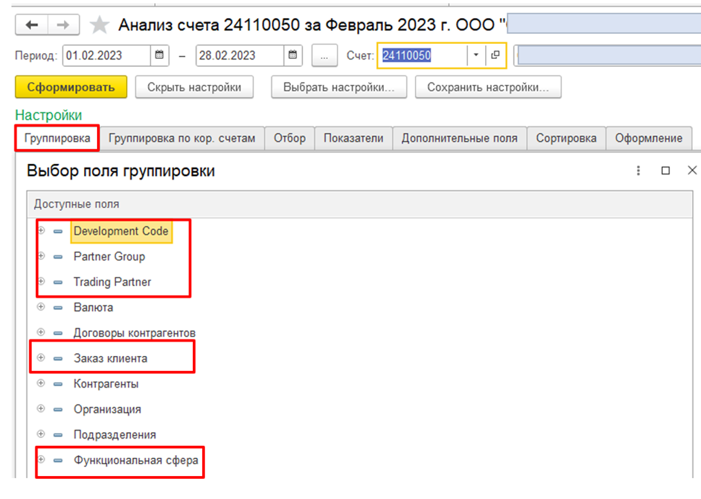Click the period selection ellipsis button

[325, 55]
